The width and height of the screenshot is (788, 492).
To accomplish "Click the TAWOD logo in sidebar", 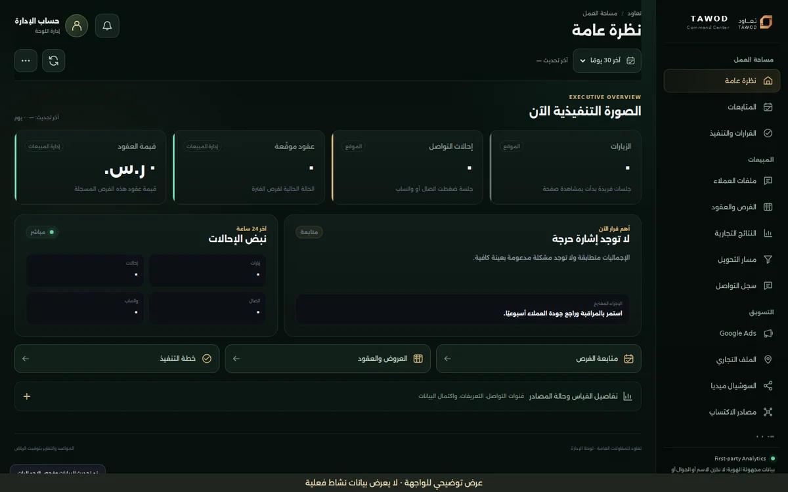I will point(755,23).
